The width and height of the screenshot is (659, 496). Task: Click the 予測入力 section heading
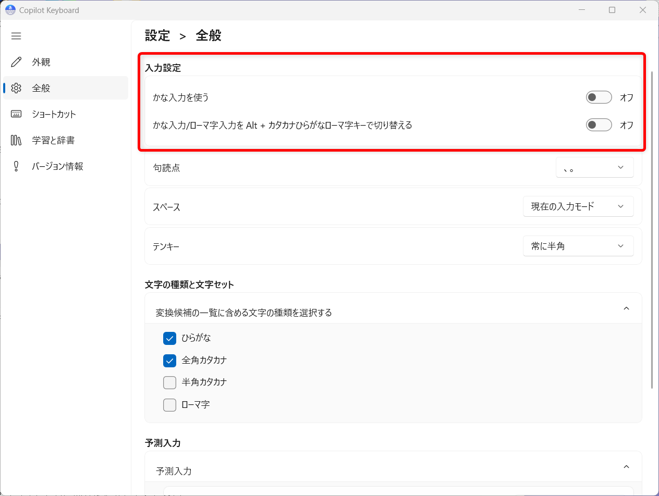point(163,443)
